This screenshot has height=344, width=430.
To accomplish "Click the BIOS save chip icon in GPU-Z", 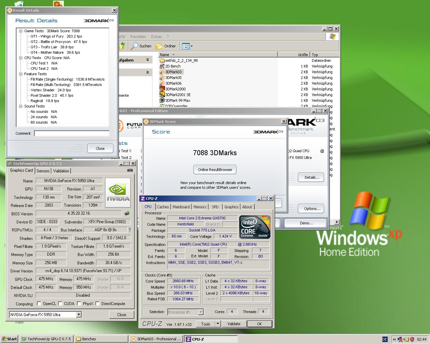I will (127, 213).
